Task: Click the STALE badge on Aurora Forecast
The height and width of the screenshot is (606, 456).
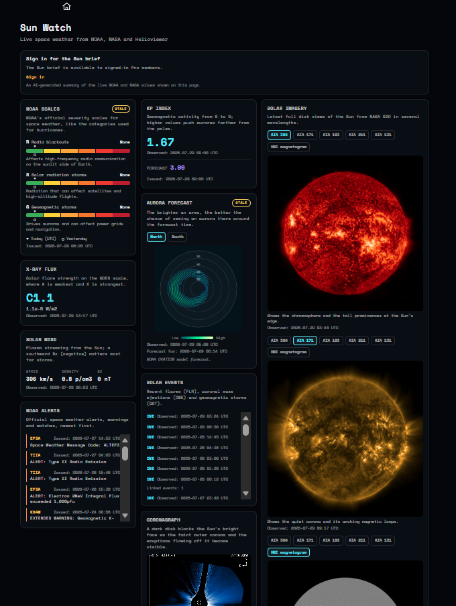Action: point(241,203)
